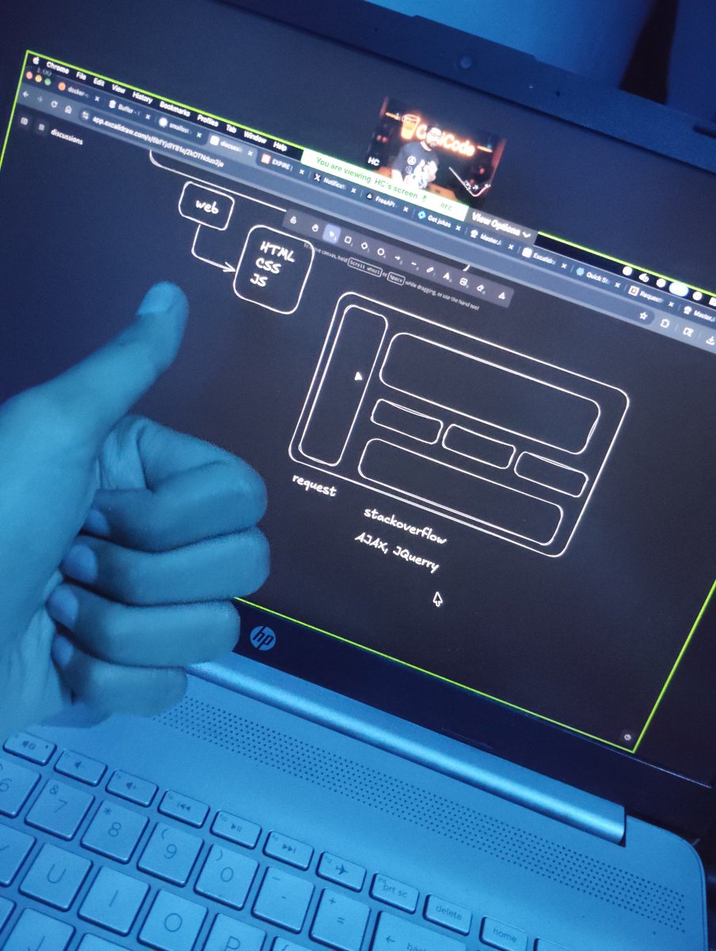Select the "web" box on canvas

tap(207, 207)
